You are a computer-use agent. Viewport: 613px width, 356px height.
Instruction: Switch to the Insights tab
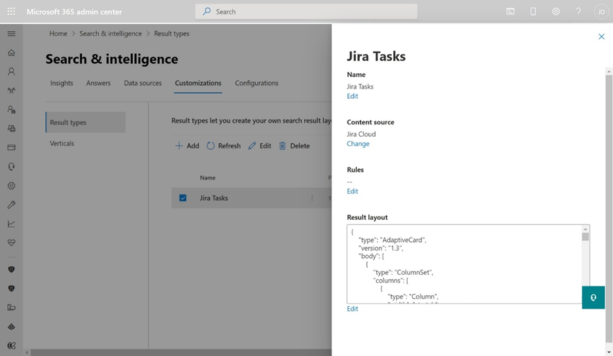pyautogui.click(x=61, y=83)
